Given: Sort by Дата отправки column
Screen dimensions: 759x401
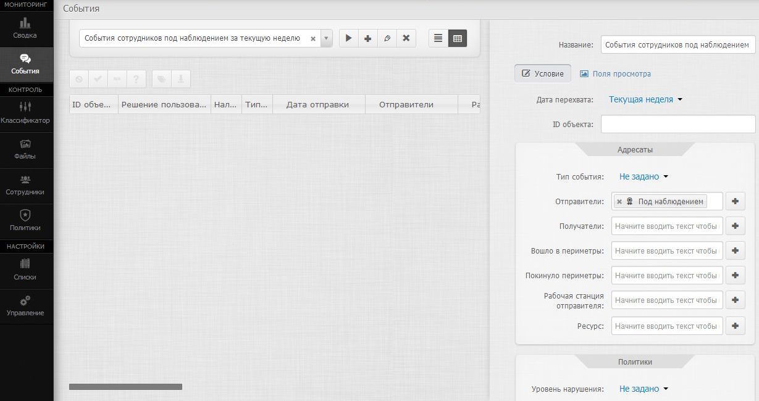Looking at the screenshot, I should [319, 104].
